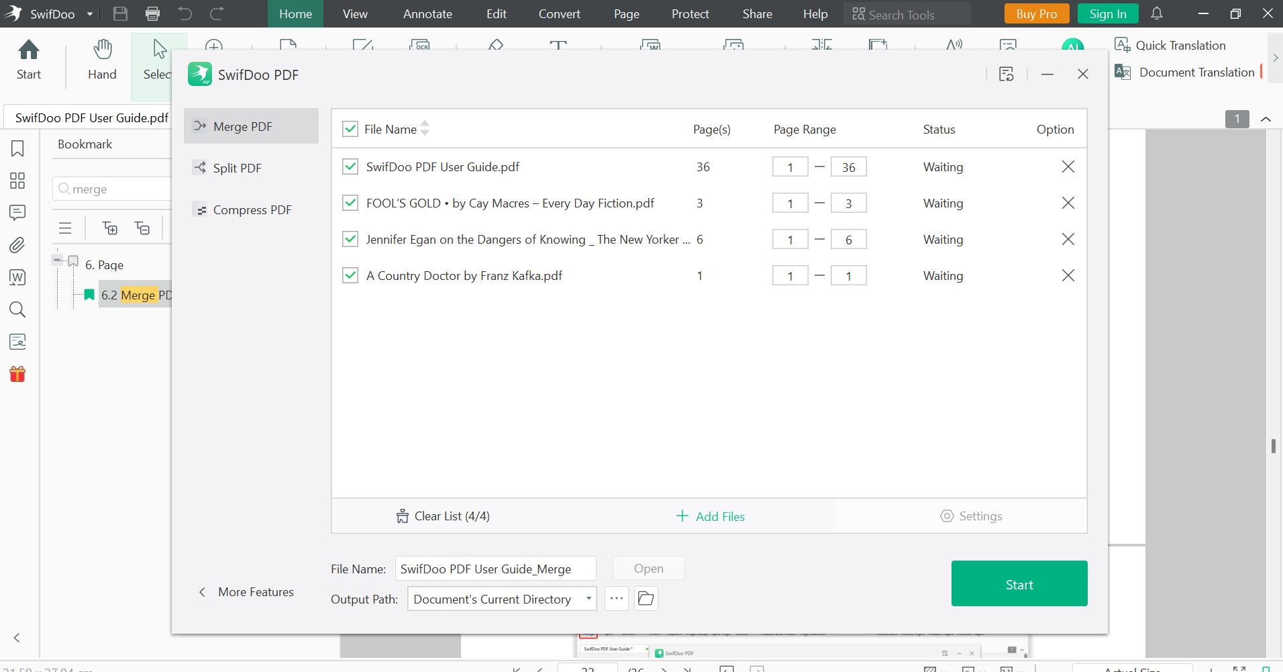This screenshot has width=1283, height=672.
Task: Open the Bookmark panel in the sidebar
Action: [17, 148]
